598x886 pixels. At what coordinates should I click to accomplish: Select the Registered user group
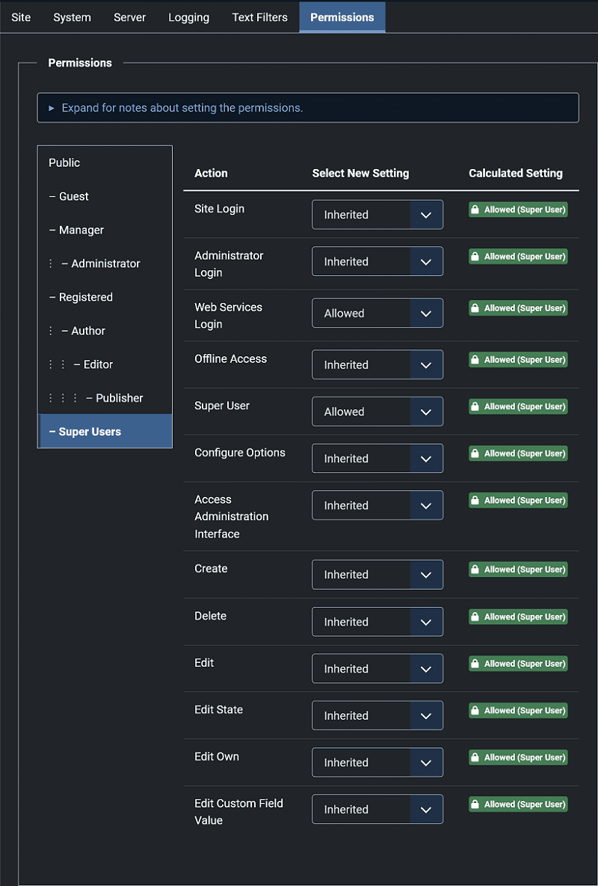point(85,298)
